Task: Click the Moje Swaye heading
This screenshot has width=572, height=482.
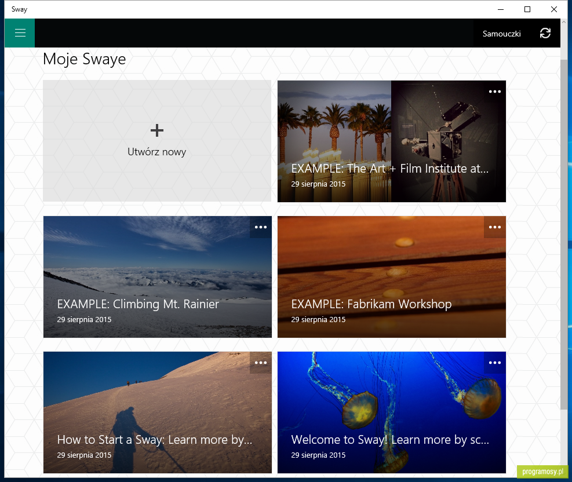Action: (x=84, y=60)
